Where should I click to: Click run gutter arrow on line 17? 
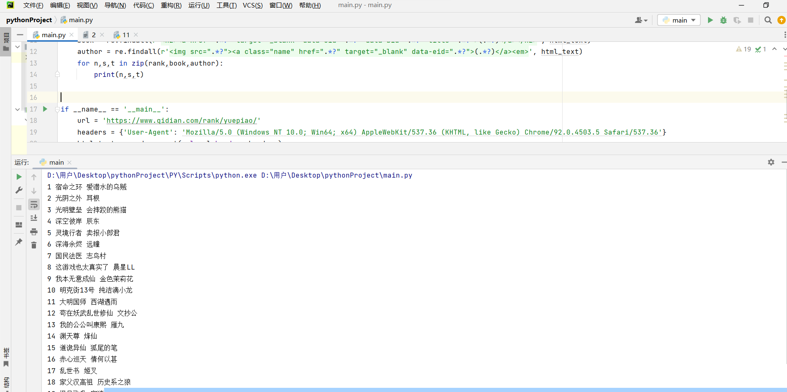(45, 109)
